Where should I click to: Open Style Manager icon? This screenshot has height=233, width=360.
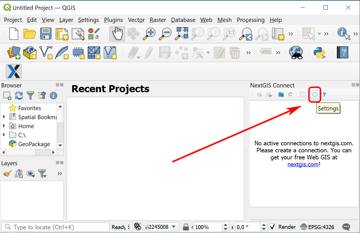click(x=94, y=34)
